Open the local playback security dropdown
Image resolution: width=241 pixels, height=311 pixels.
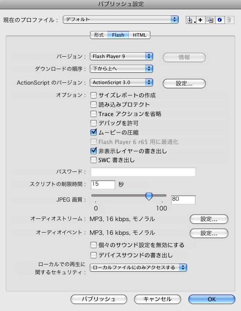(138, 268)
